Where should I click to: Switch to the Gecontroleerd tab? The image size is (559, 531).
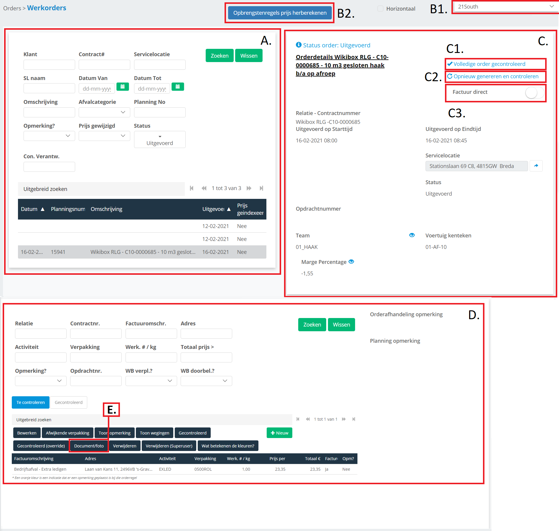point(69,402)
